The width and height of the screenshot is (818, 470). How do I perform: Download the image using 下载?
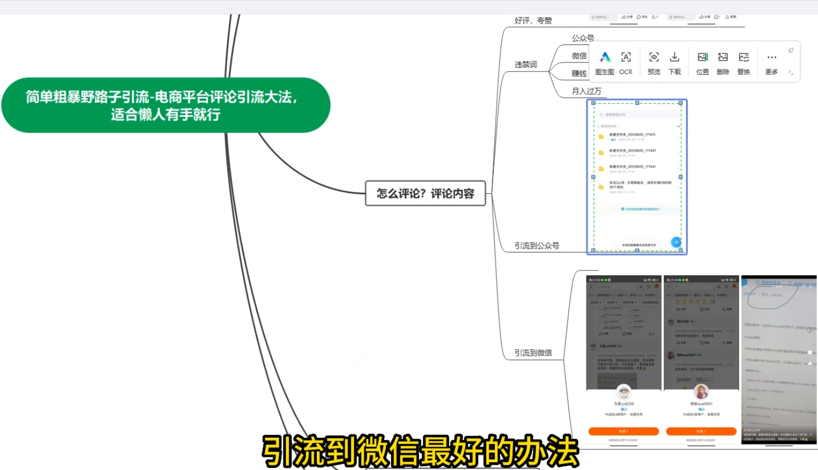pyautogui.click(x=674, y=63)
